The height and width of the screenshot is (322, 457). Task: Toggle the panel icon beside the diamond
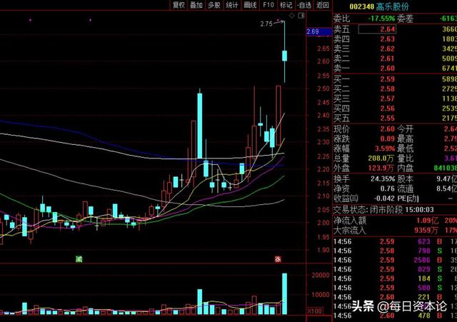point(301,16)
